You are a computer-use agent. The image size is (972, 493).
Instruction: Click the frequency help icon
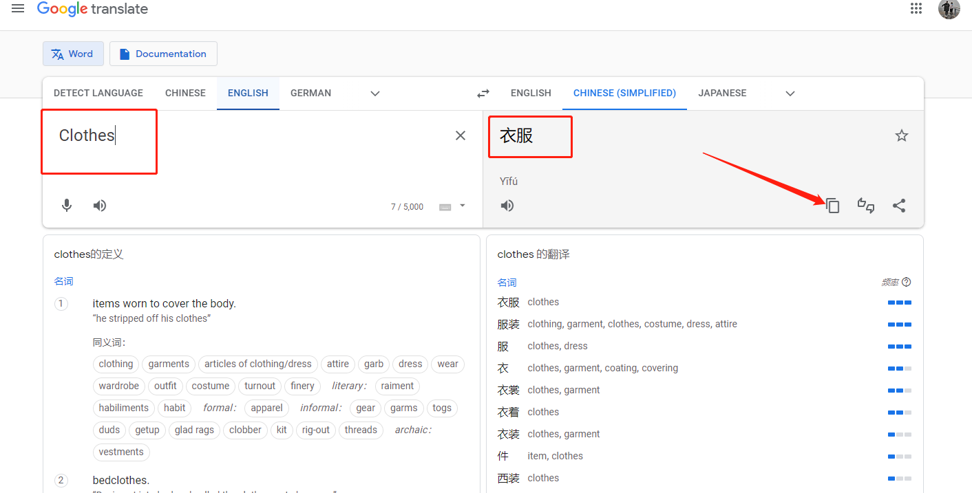pos(907,282)
